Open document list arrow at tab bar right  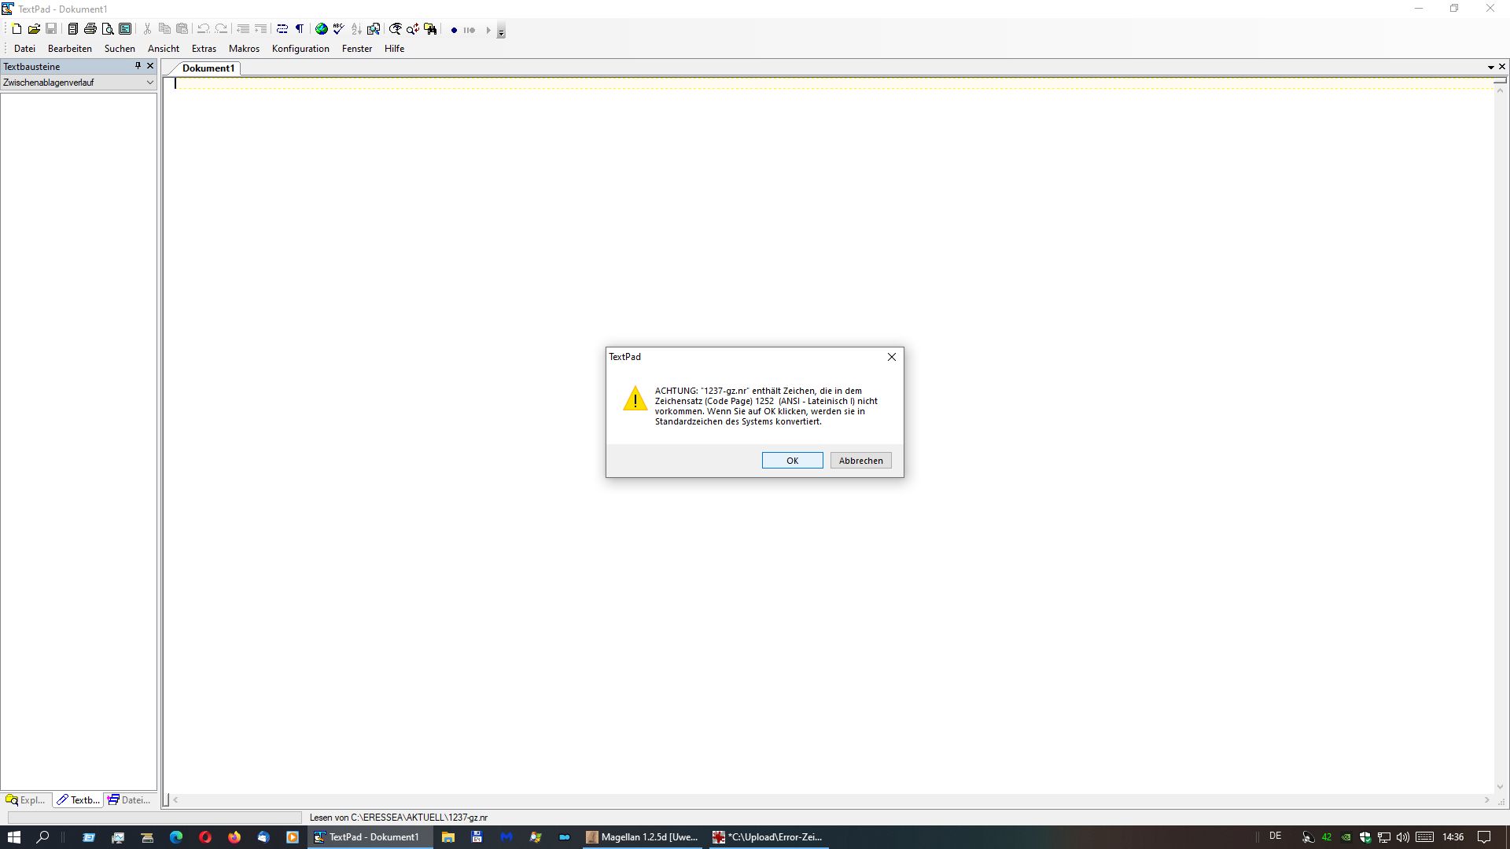(1490, 68)
